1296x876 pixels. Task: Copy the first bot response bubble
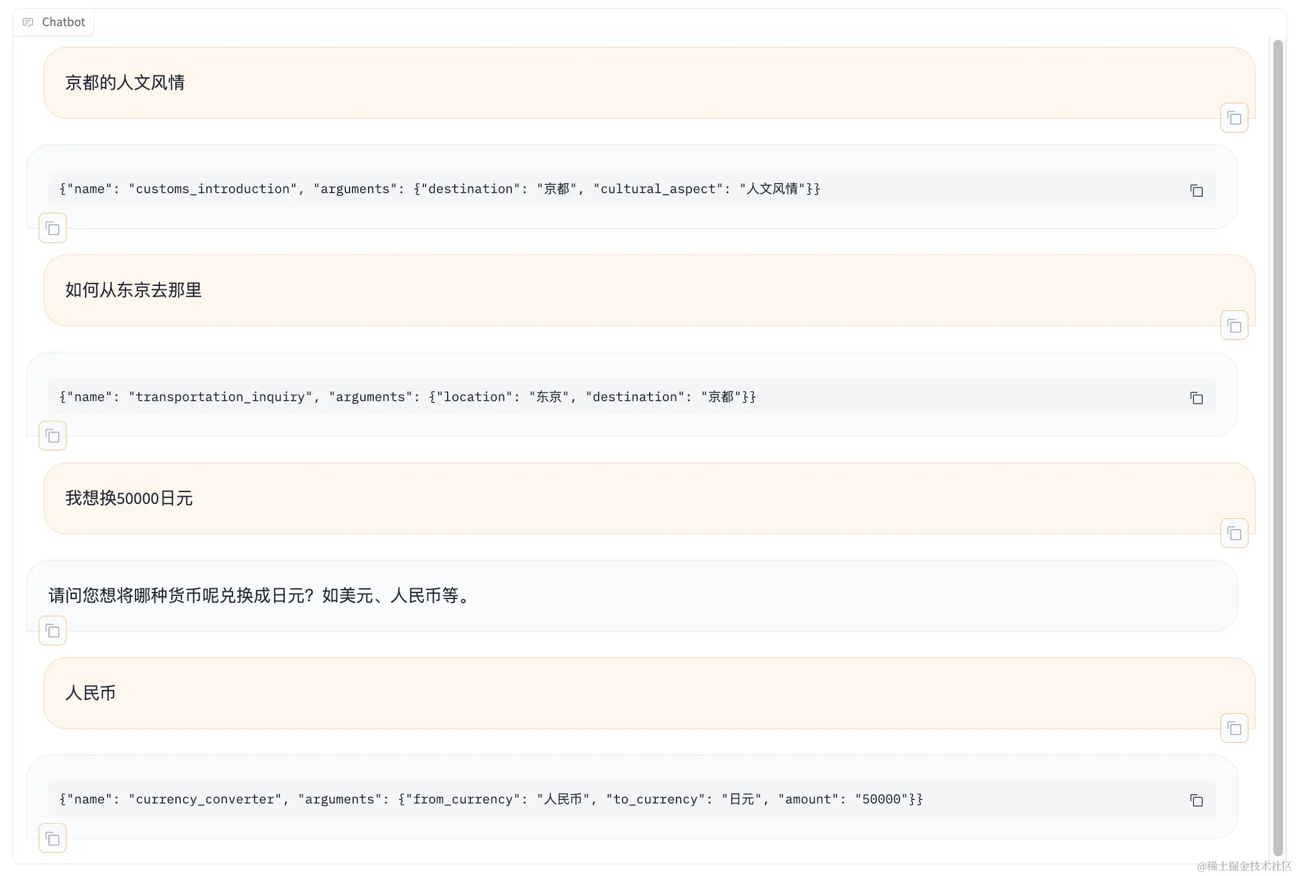click(52, 228)
